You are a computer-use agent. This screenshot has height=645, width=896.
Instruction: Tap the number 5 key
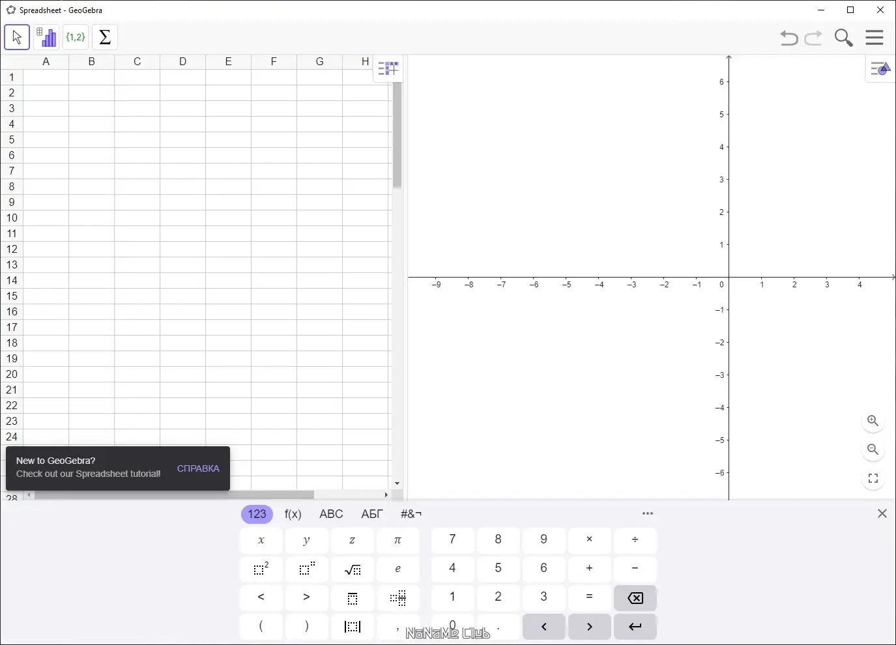coord(499,569)
